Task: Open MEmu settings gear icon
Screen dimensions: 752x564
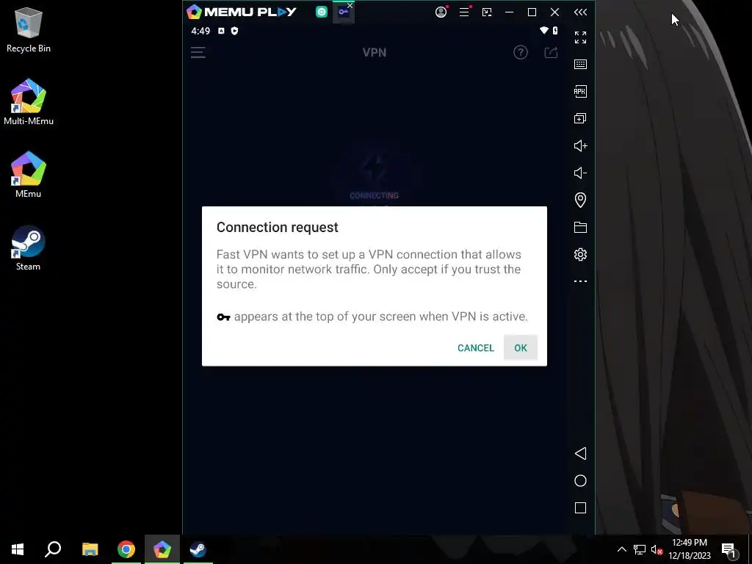Action: tap(580, 254)
